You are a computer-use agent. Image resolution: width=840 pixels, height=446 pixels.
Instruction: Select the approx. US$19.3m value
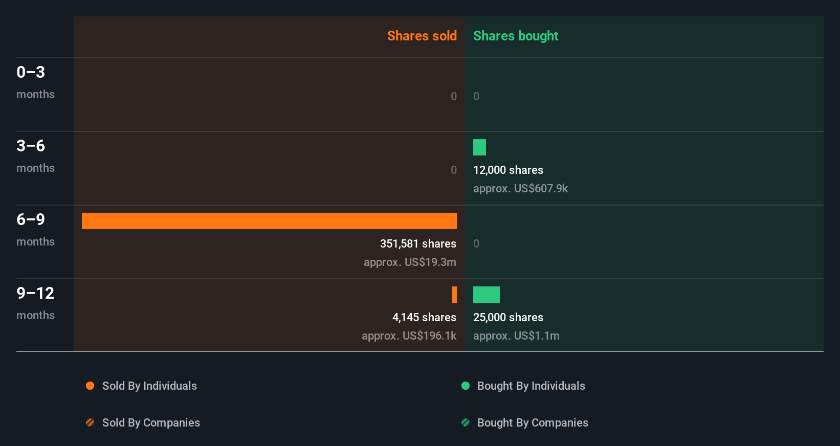coord(410,262)
